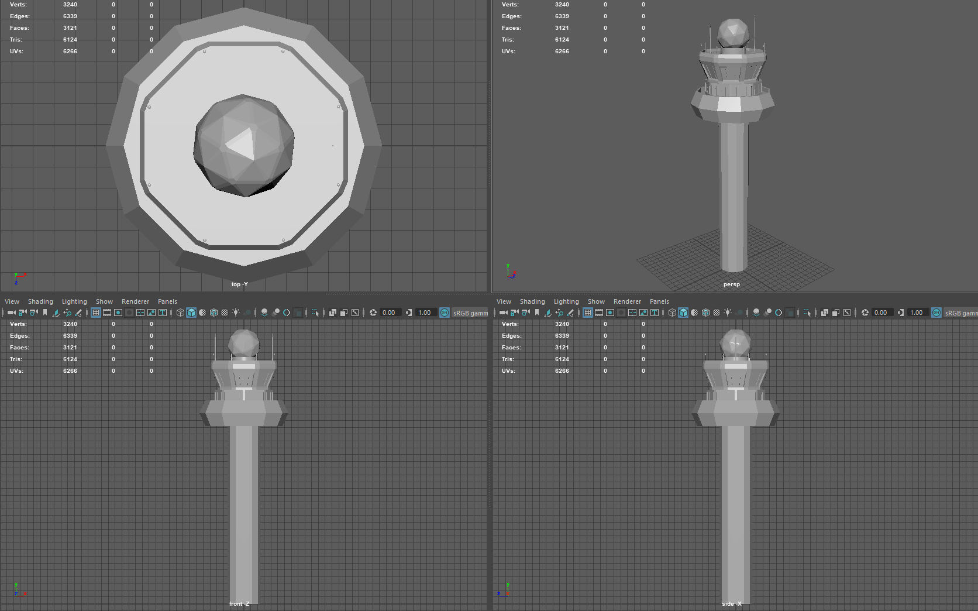
Task: Select Smooth Shade All in side view toolbar
Action: click(683, 313)
